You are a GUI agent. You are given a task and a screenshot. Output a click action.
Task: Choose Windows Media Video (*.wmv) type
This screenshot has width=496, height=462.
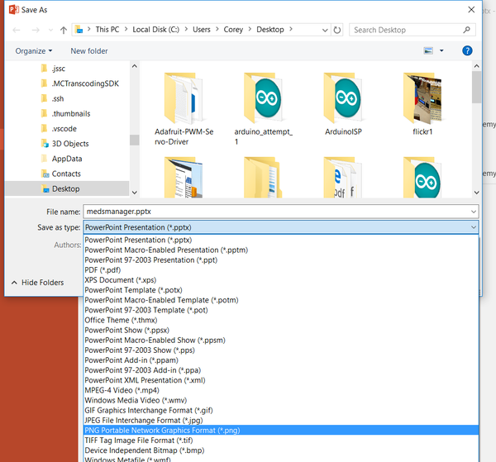281,400
